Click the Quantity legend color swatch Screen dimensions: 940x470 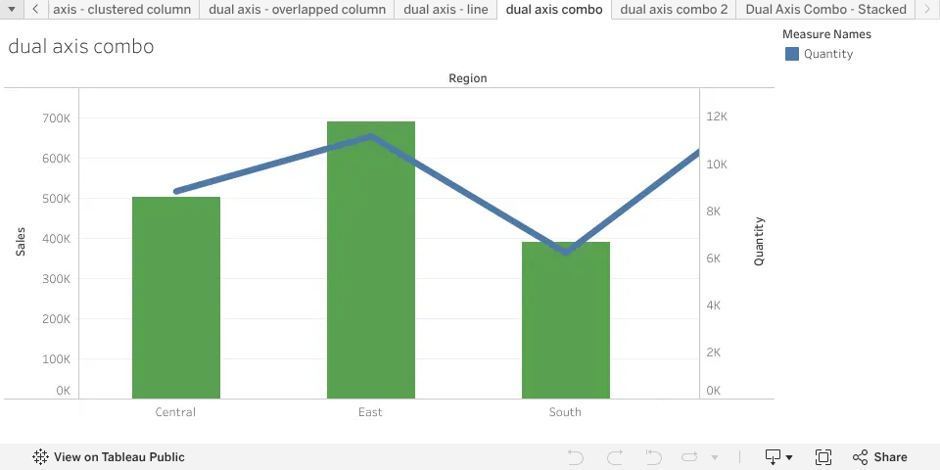792,54
